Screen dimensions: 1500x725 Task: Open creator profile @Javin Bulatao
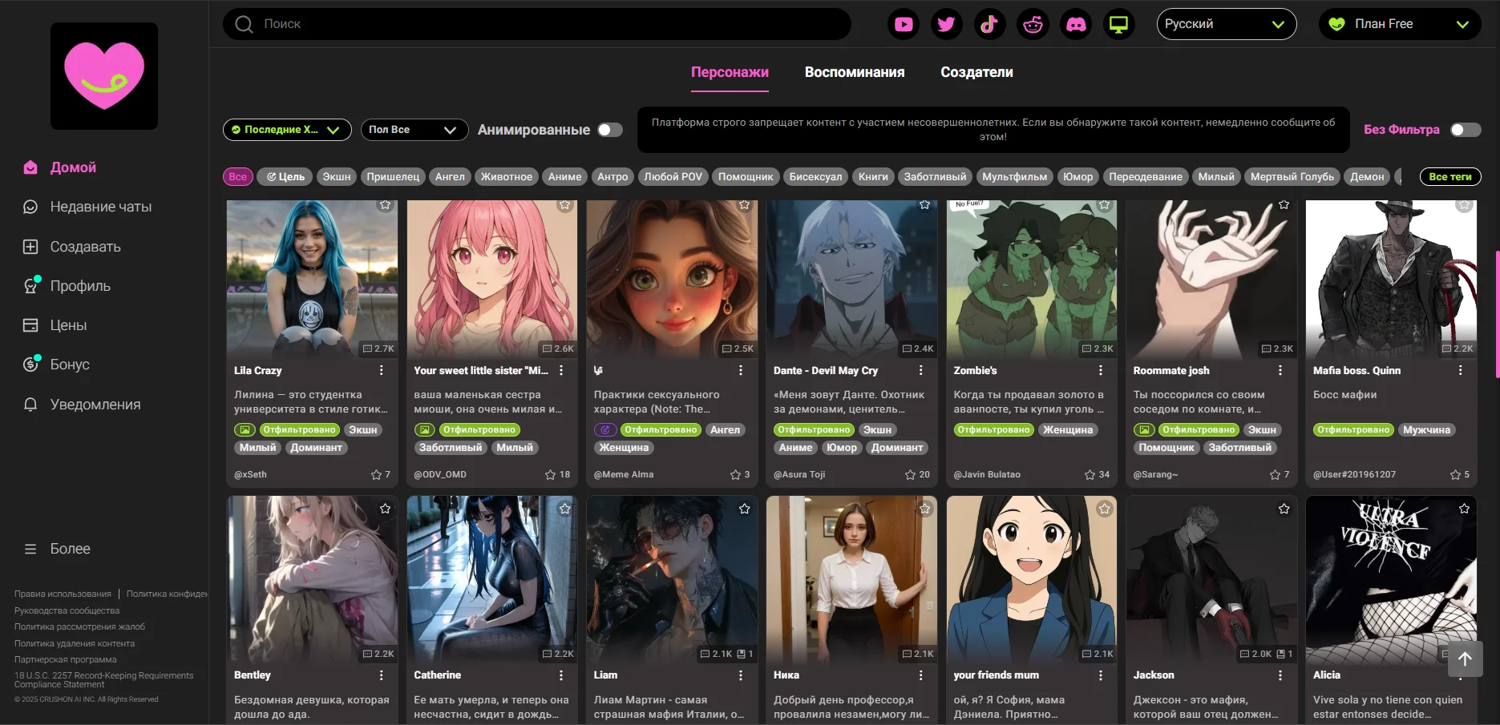pyautogui.click(x=987, y=474)
